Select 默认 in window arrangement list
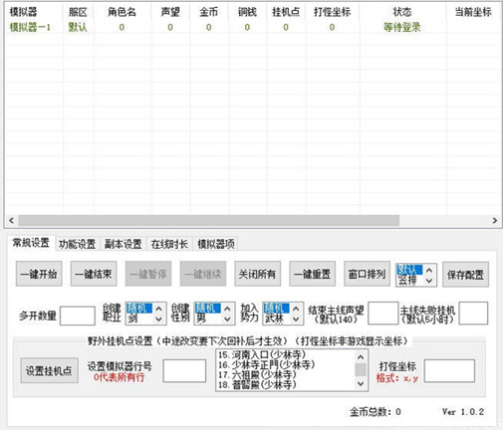Screen dimensions: 503x430 [409, 270]
